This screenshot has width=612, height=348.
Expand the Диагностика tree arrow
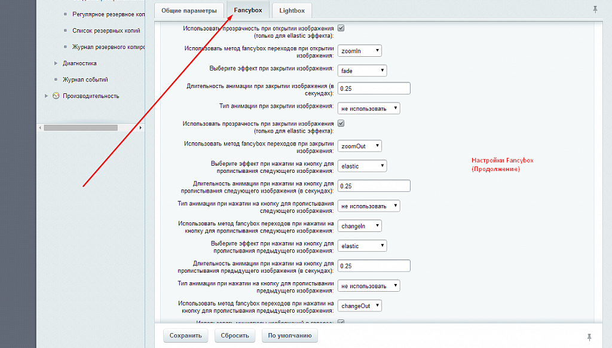point(56,63)
